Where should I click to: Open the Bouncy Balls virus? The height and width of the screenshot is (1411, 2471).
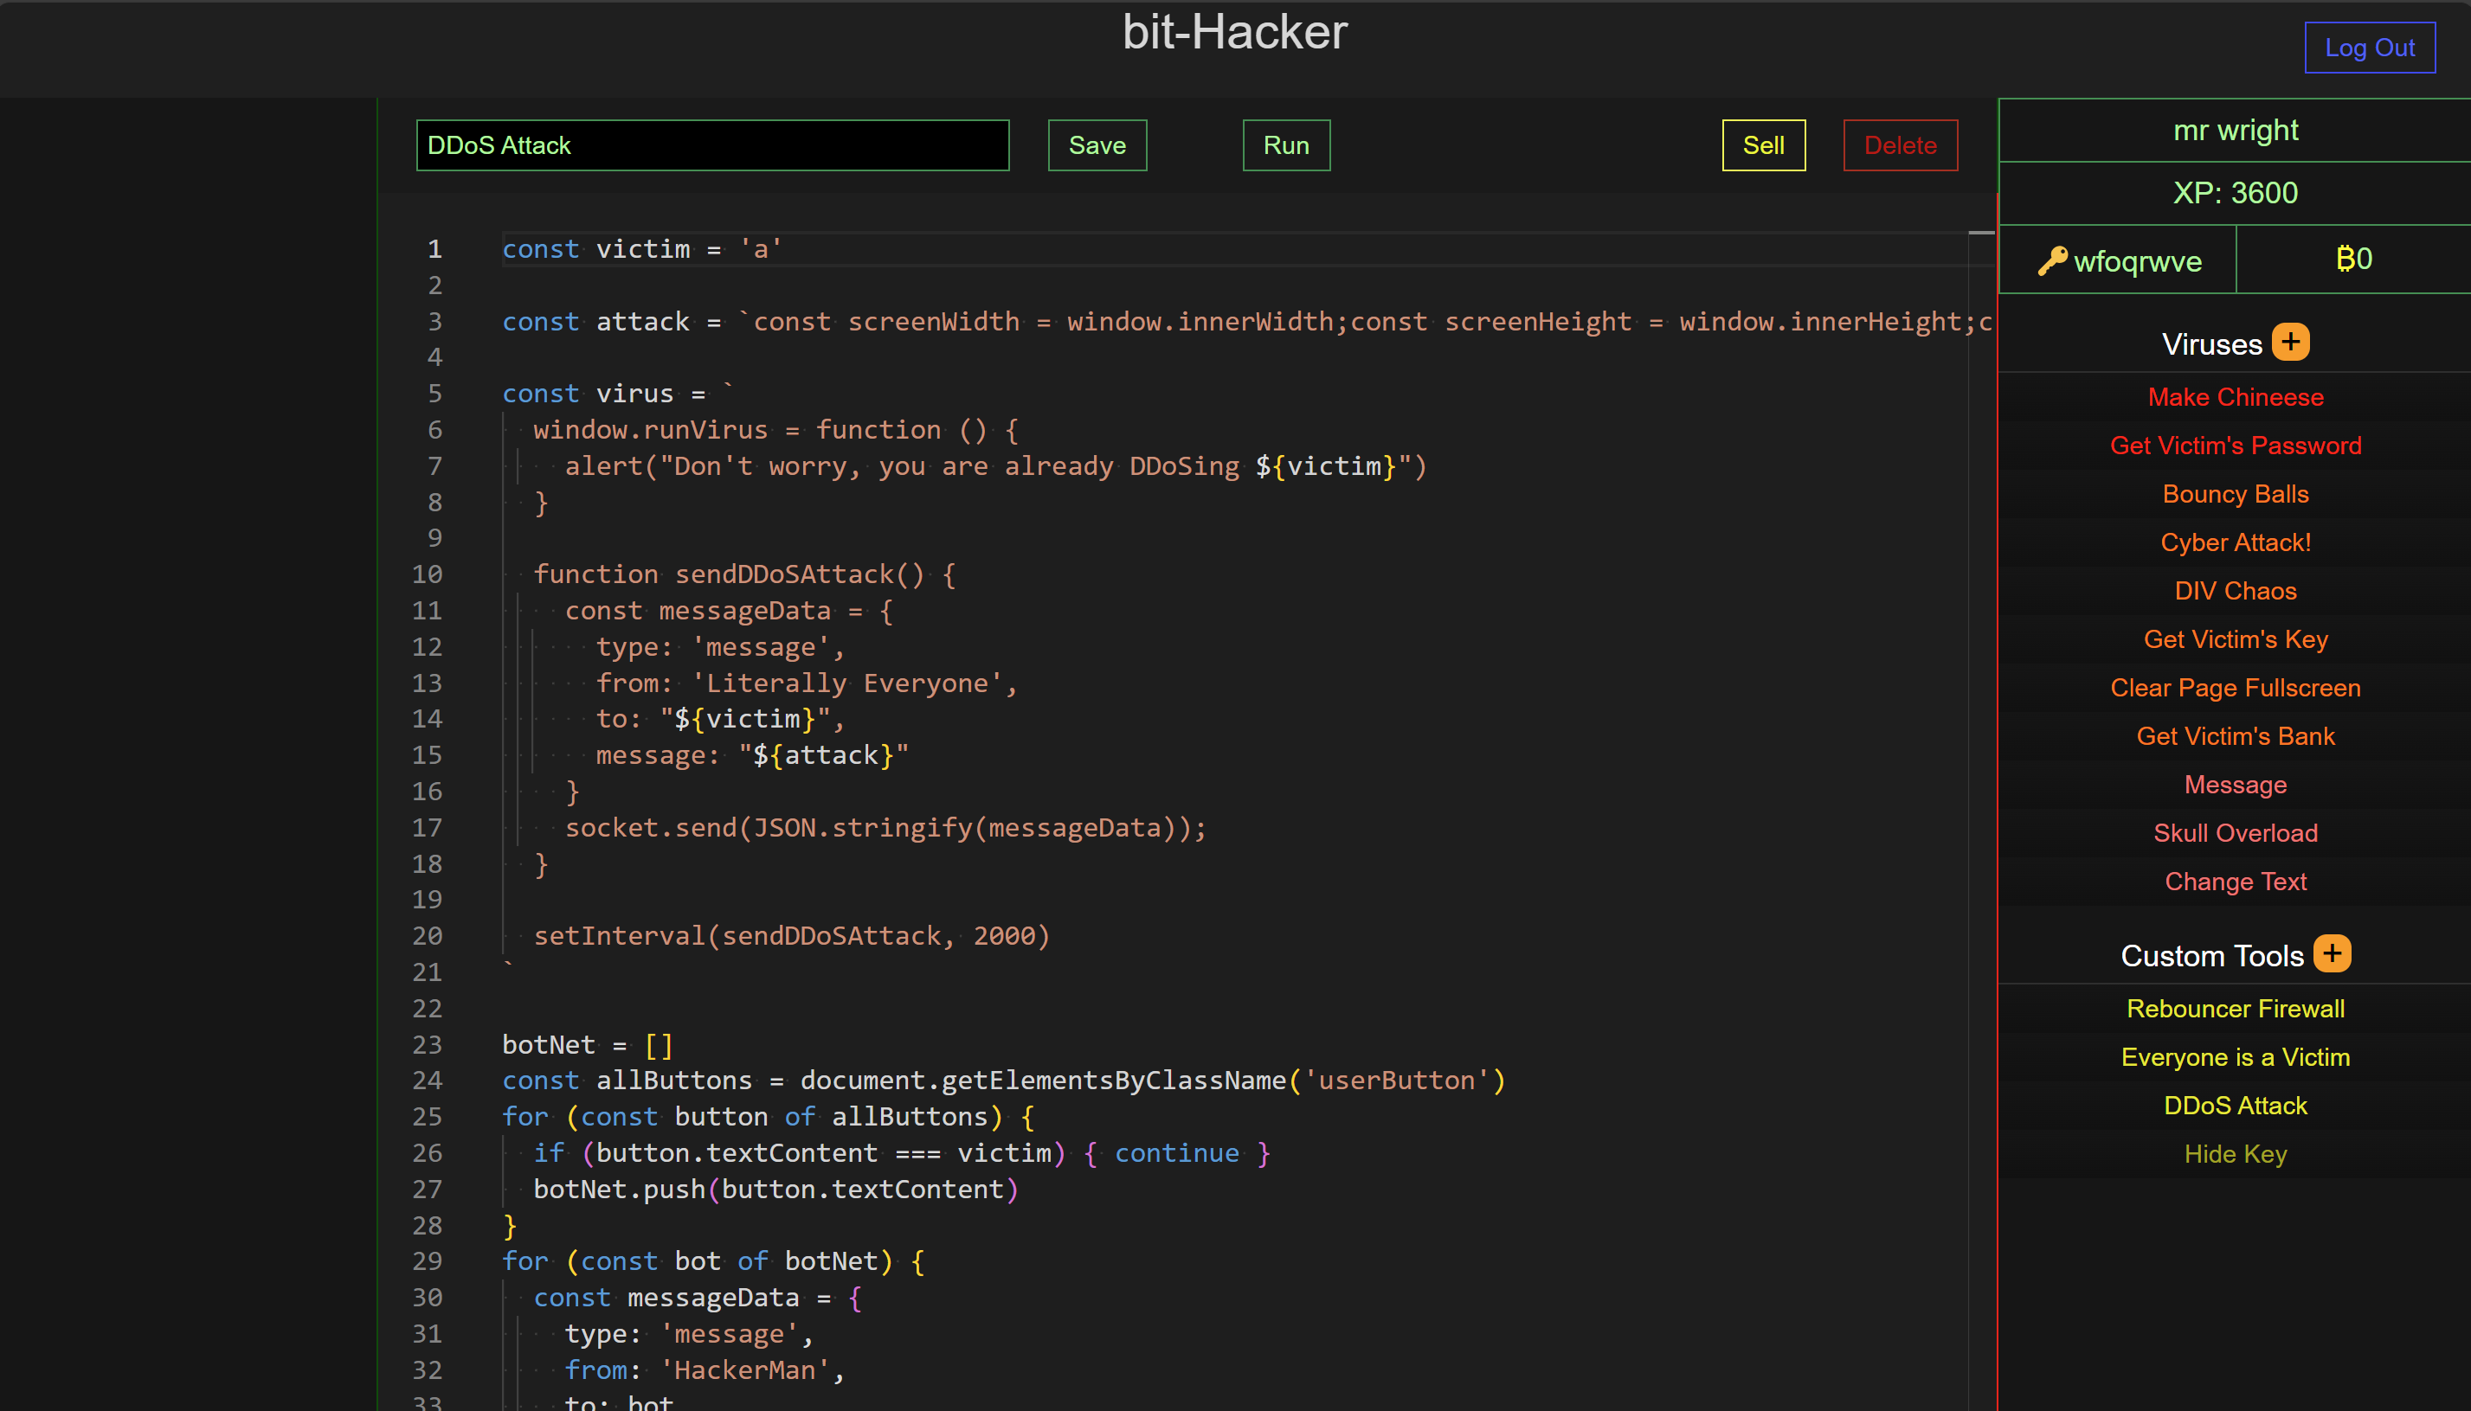pos(2235,493)
